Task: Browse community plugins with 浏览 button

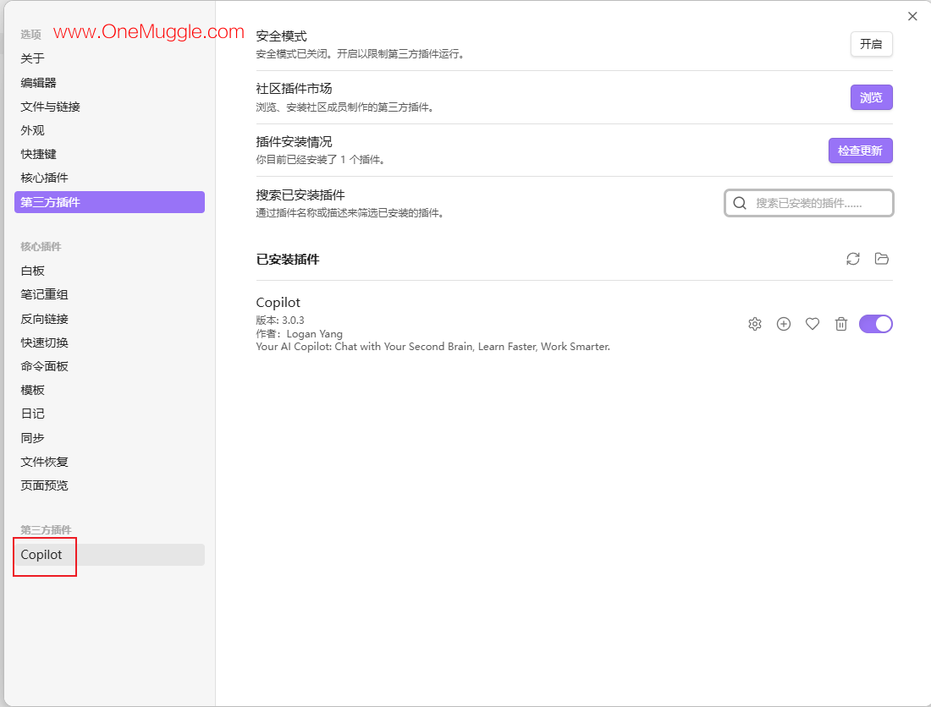Action: 871,97
